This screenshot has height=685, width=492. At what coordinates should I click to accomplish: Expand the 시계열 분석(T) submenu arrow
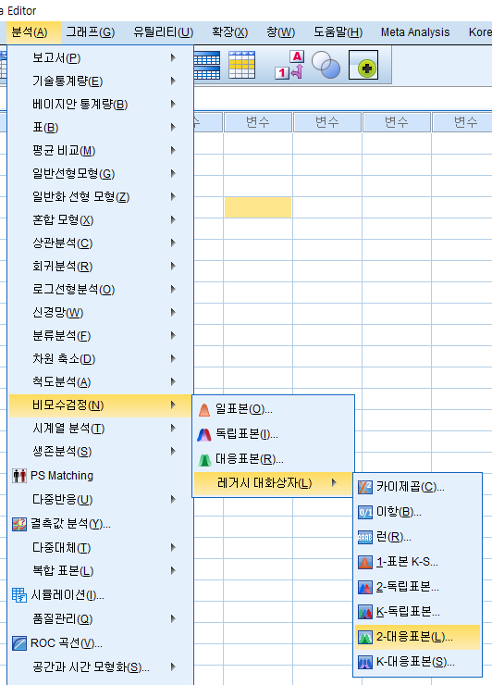[x=173, y=428]
